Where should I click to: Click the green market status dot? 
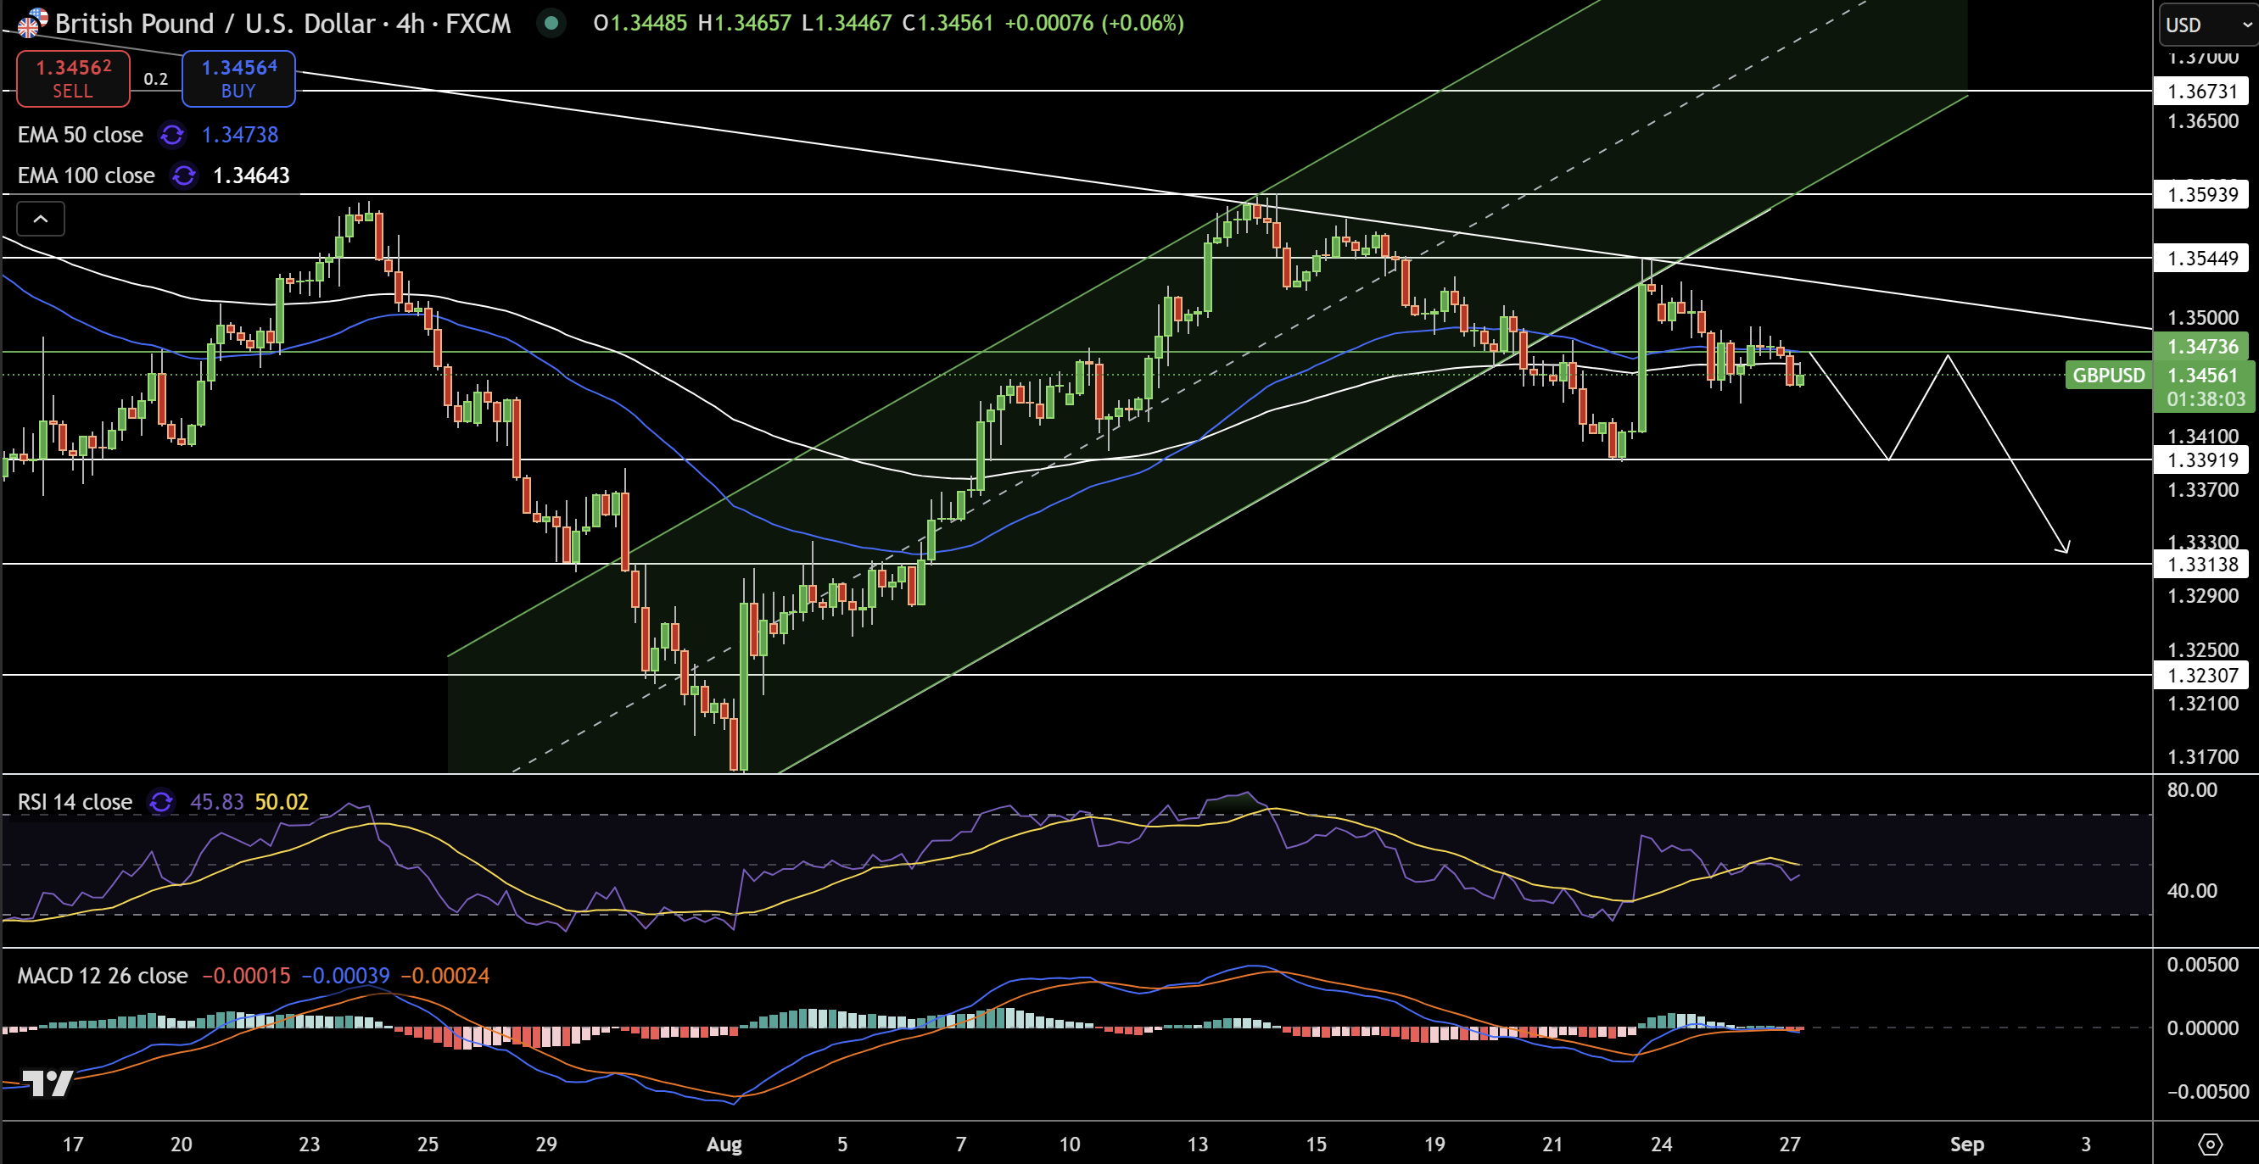[551, 23]
